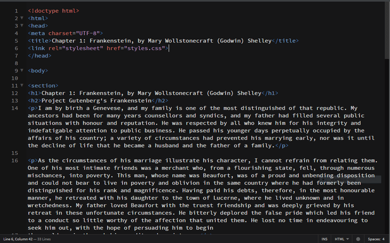Click Line 6, Column 42 cursor indicator

click(x=18, y=239)
